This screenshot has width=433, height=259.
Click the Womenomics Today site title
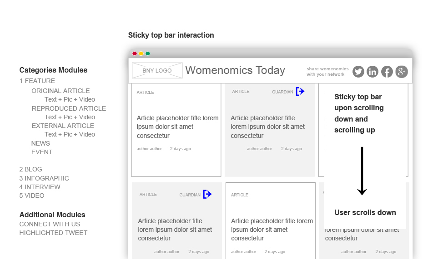(235, 70)
